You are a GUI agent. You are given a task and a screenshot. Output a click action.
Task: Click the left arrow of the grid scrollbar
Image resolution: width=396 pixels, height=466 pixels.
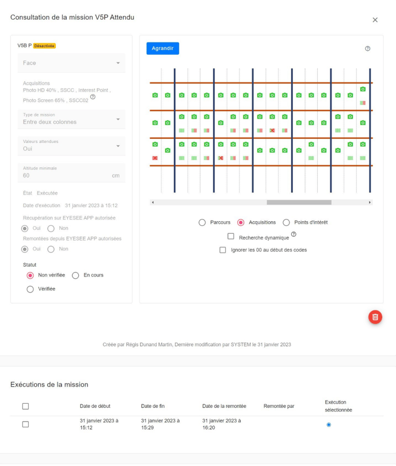point(153,202)
